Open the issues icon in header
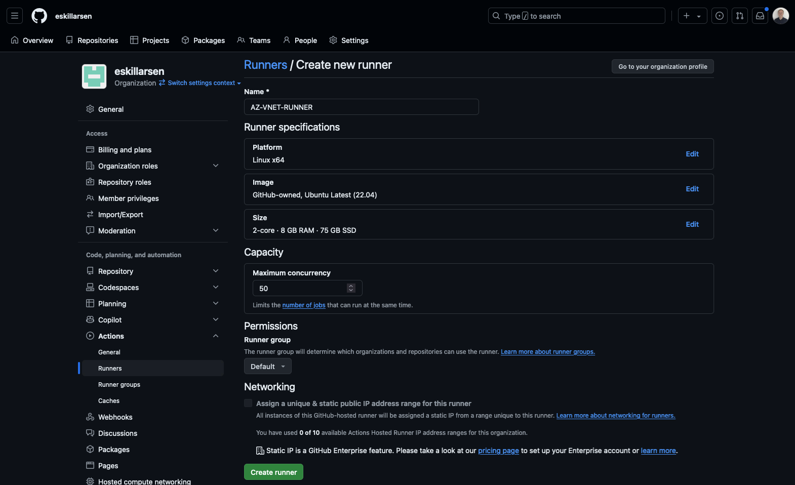This screenshot has height=485, width=795. click(x=720, y=16)
